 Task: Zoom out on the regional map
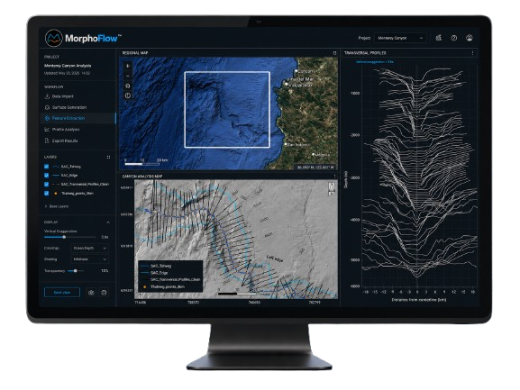[128, 76]
